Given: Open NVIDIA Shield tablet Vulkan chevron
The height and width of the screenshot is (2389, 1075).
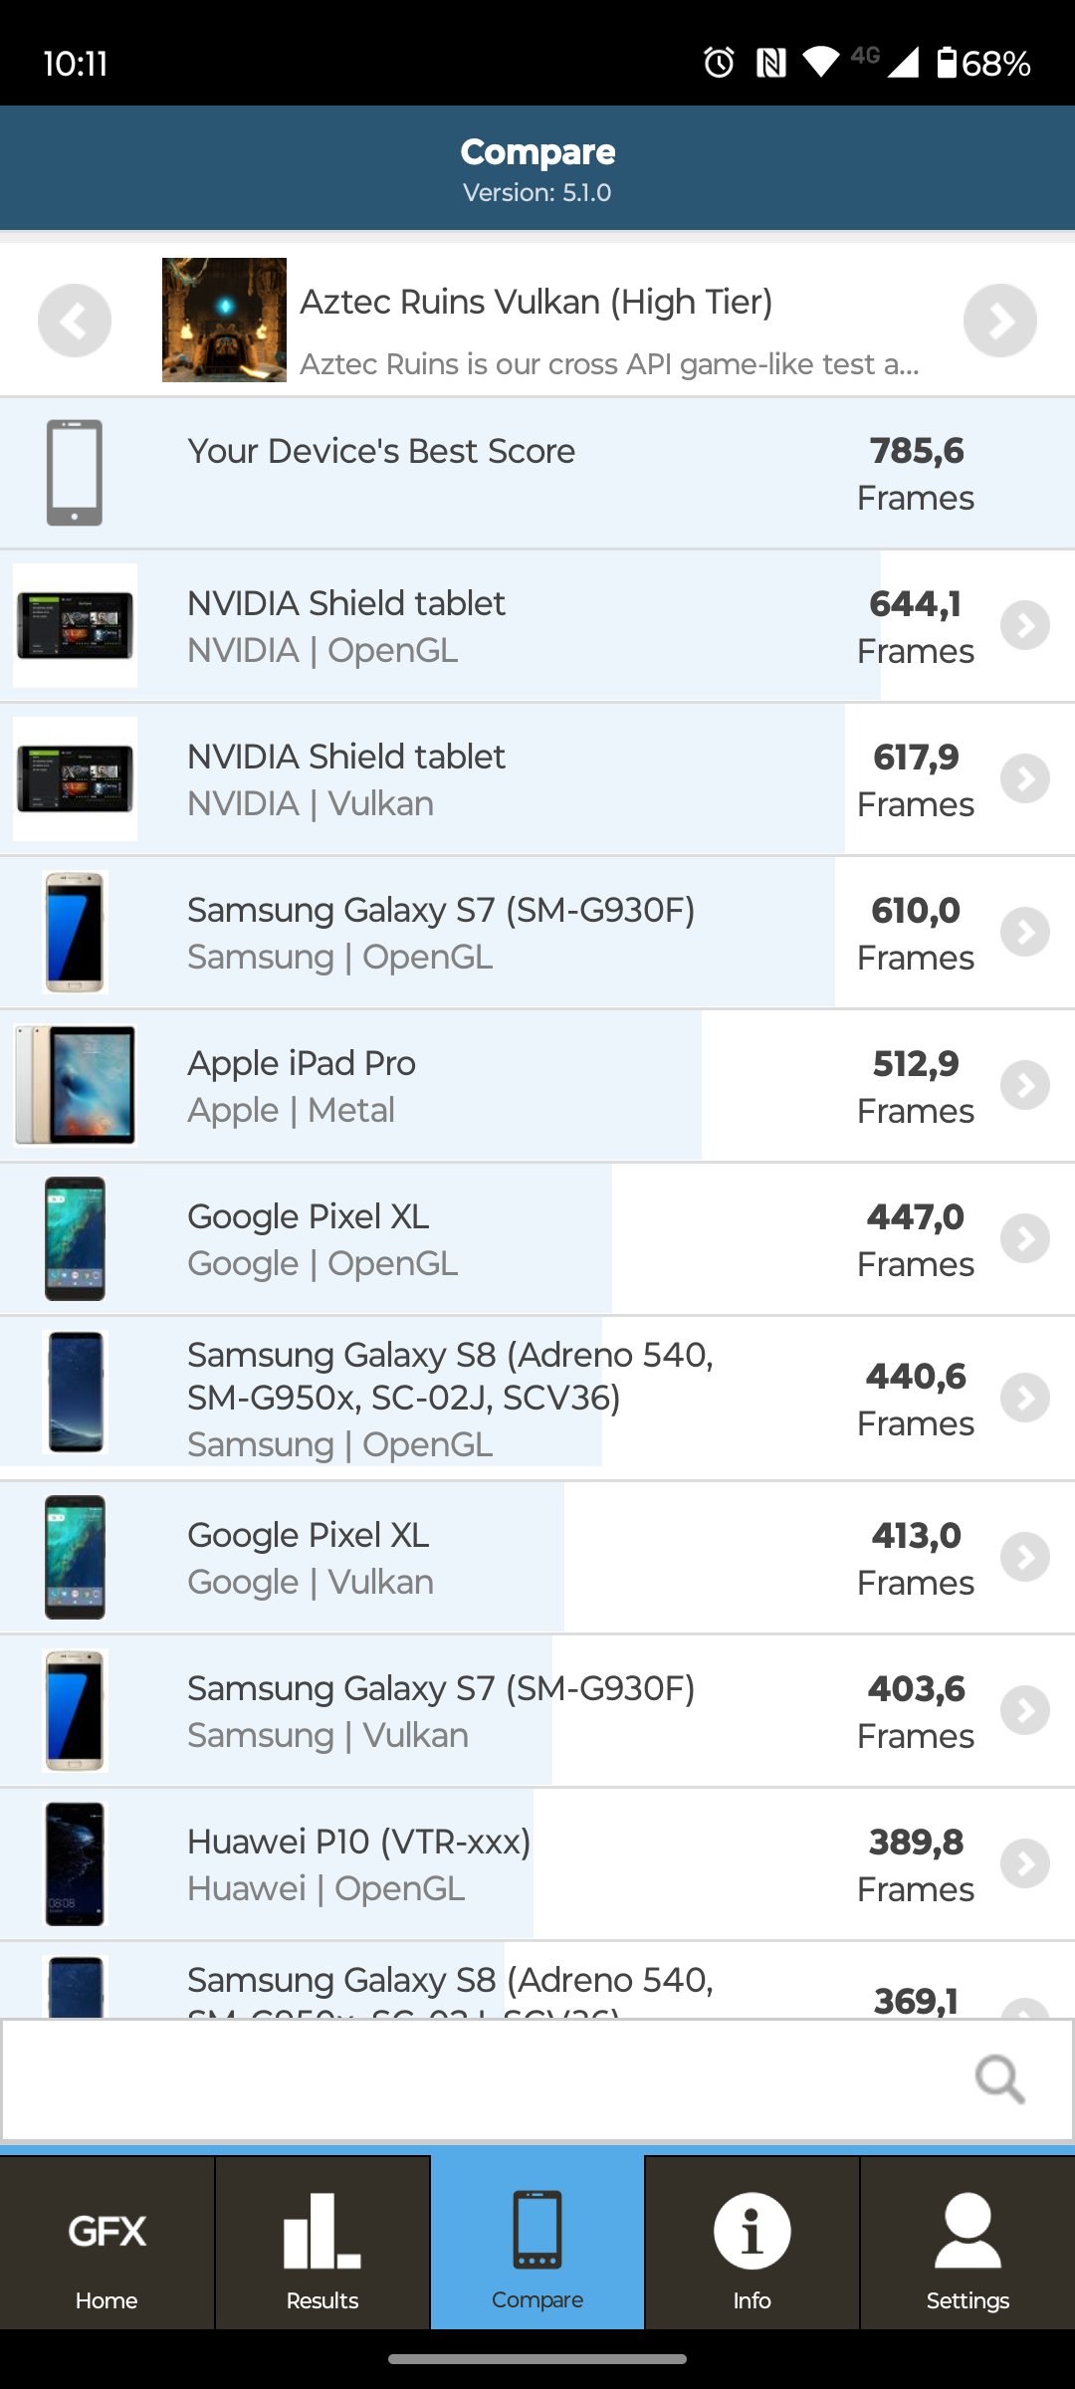Looking at the screenshot, I should point(1025,779).
